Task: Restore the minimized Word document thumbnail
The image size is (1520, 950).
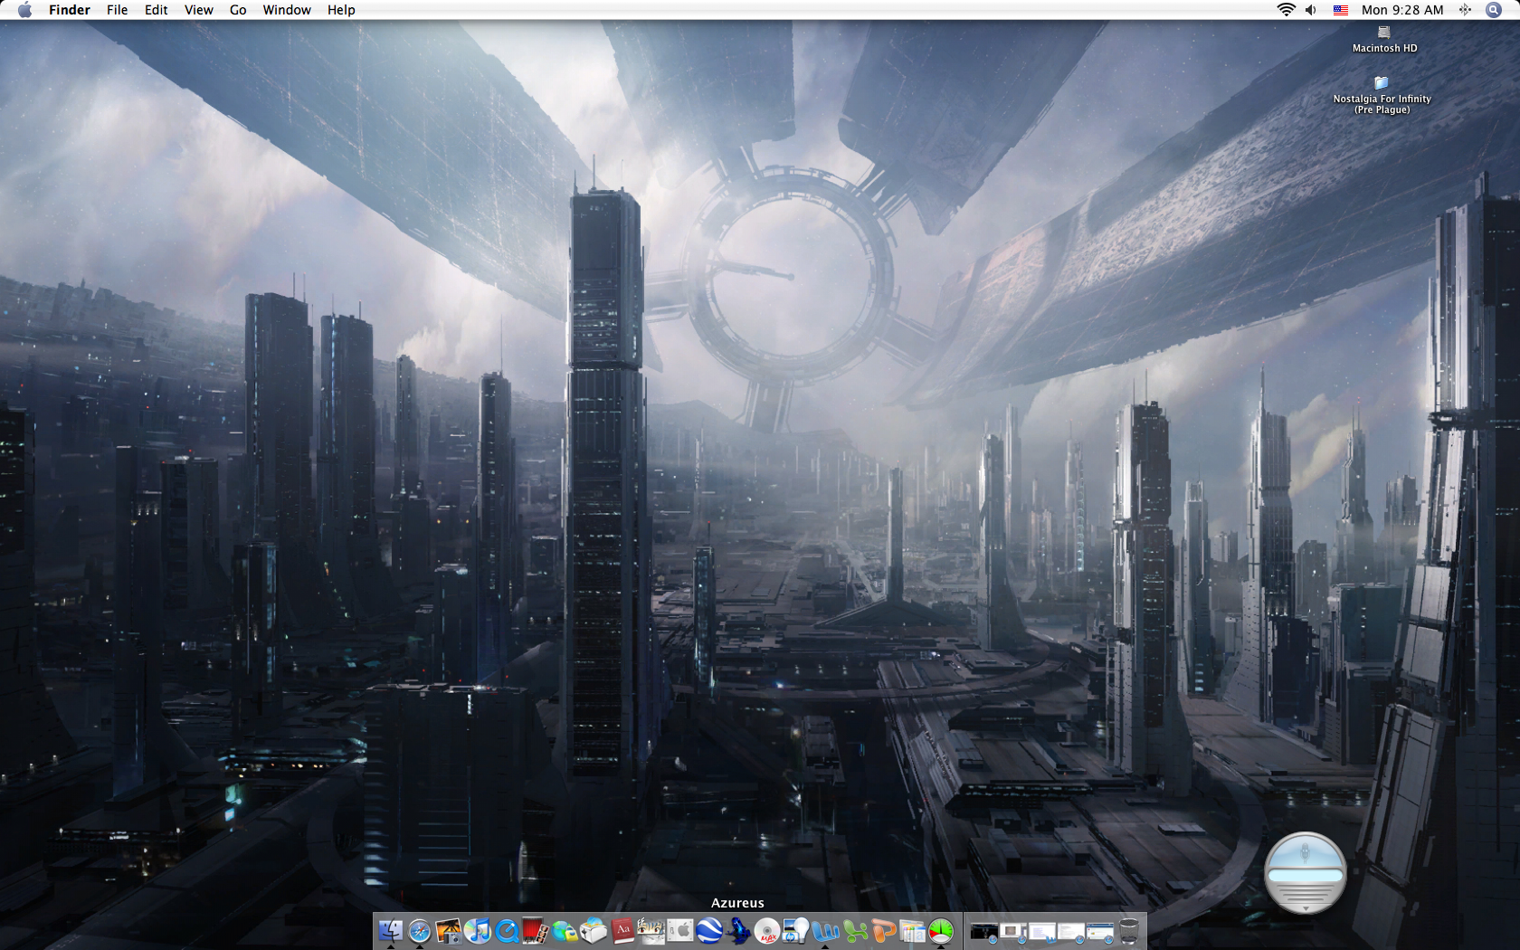Action: coord(1042,931)
